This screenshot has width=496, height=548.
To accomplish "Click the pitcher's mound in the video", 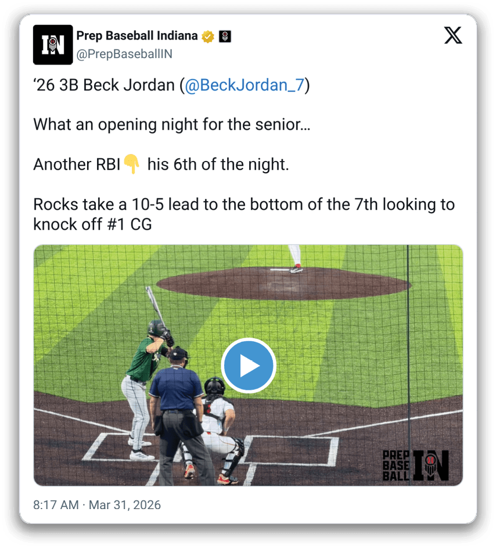I will [x=283, y=284].
